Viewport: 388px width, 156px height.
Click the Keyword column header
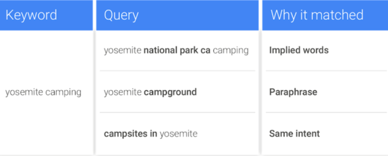46,15
